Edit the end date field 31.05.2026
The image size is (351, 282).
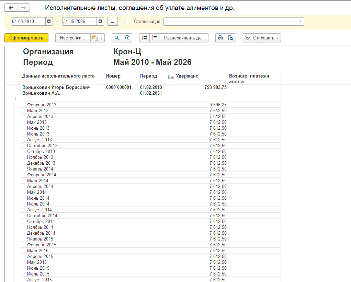(x=79, y=22)
